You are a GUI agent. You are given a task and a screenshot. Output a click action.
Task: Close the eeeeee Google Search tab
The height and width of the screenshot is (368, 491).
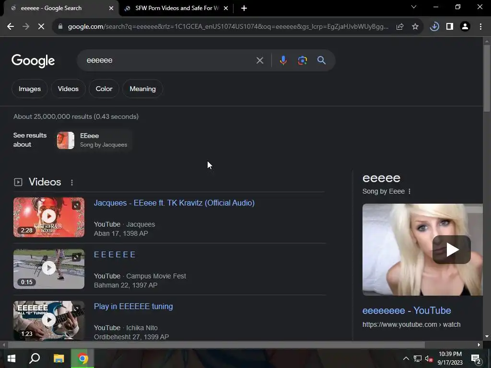[x=111, y=8]
